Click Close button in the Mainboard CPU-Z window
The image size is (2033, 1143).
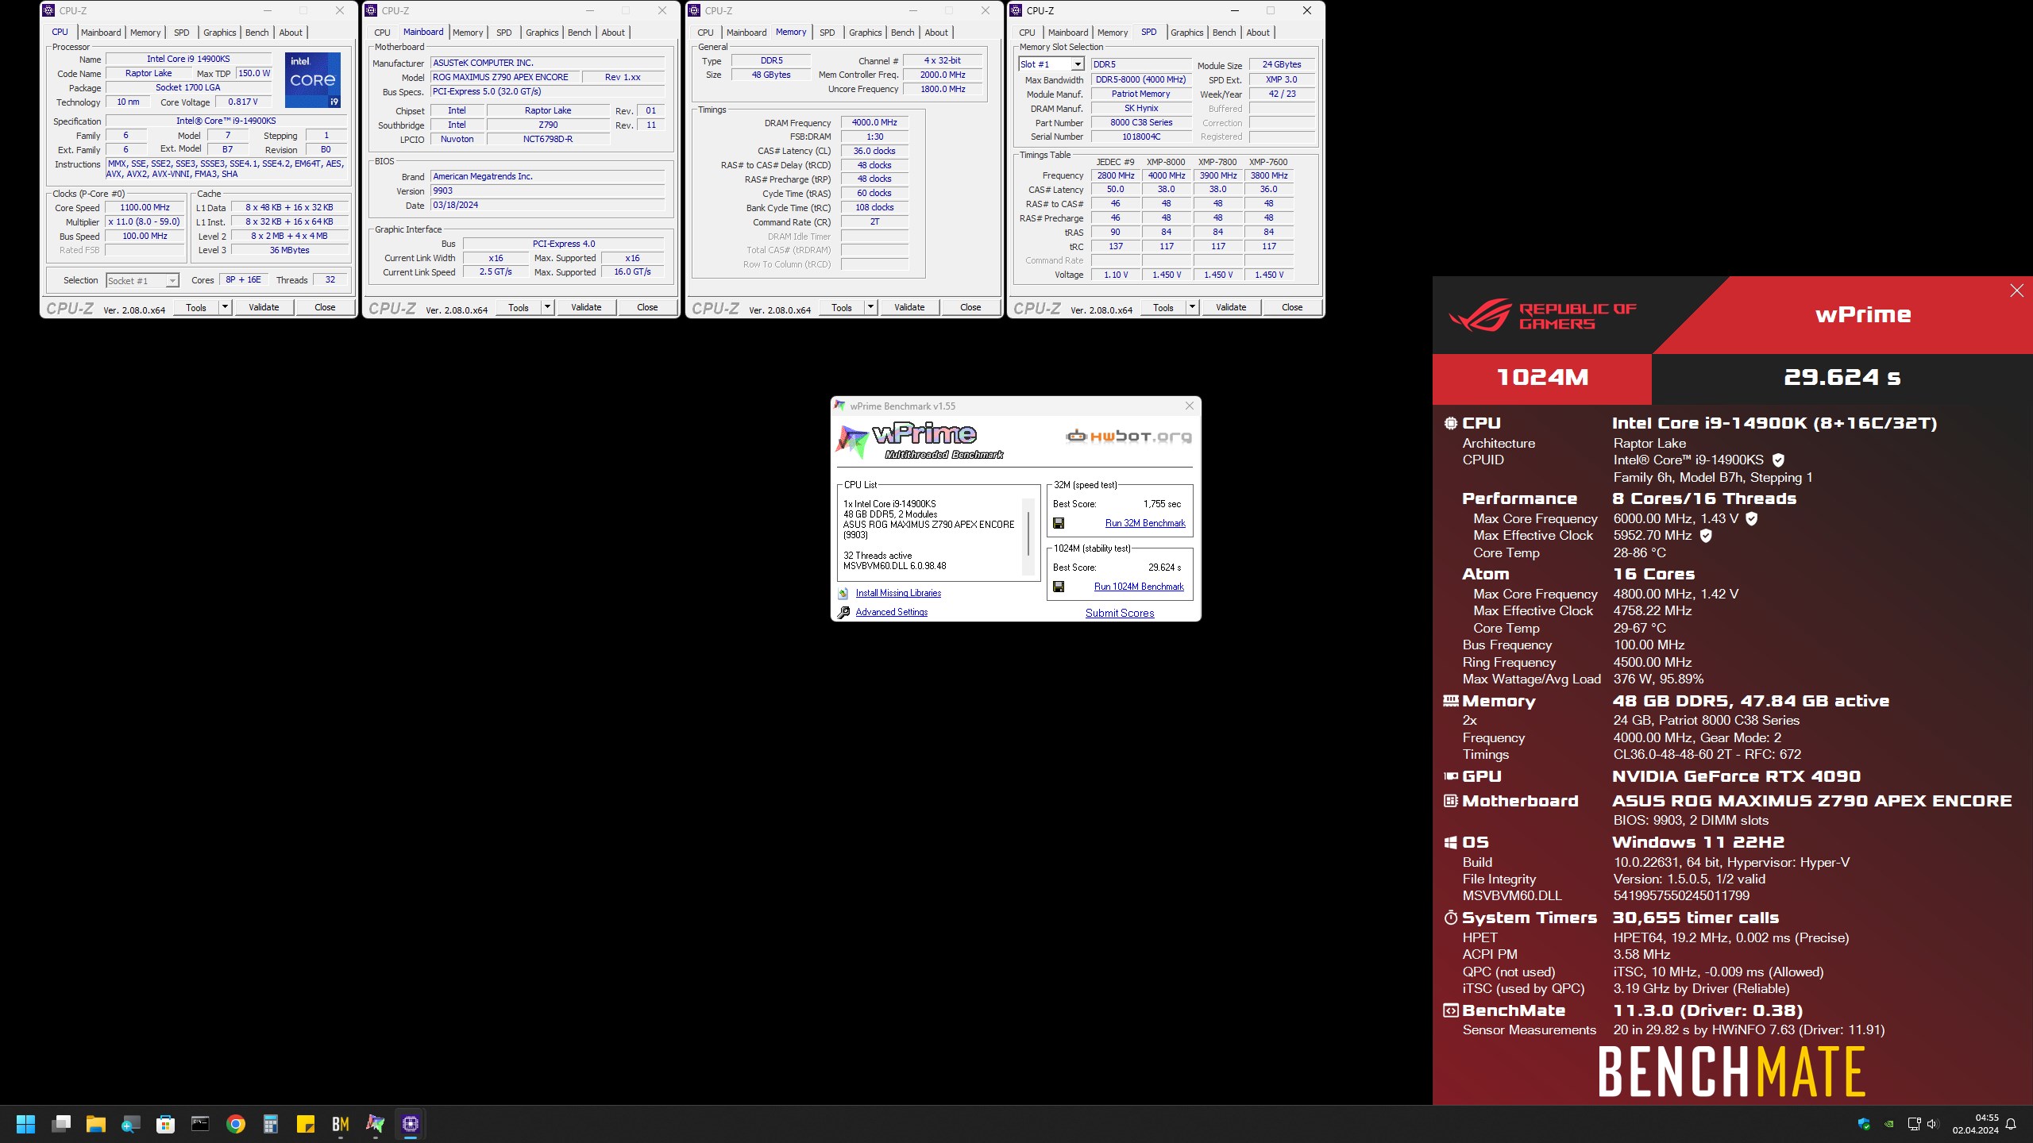coord(647,307)
